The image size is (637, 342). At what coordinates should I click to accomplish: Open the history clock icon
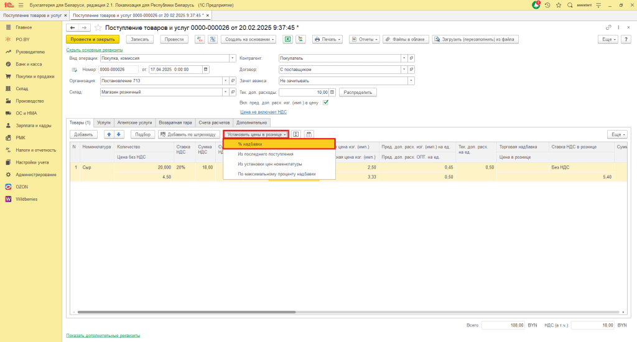[x=547, y=5]
